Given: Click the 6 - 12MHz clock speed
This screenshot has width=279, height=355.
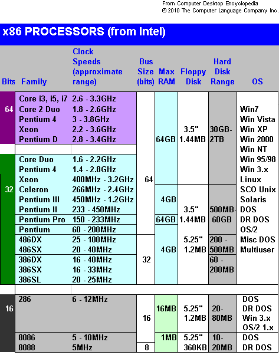Looking at the screenshot, I should (90, 300).
